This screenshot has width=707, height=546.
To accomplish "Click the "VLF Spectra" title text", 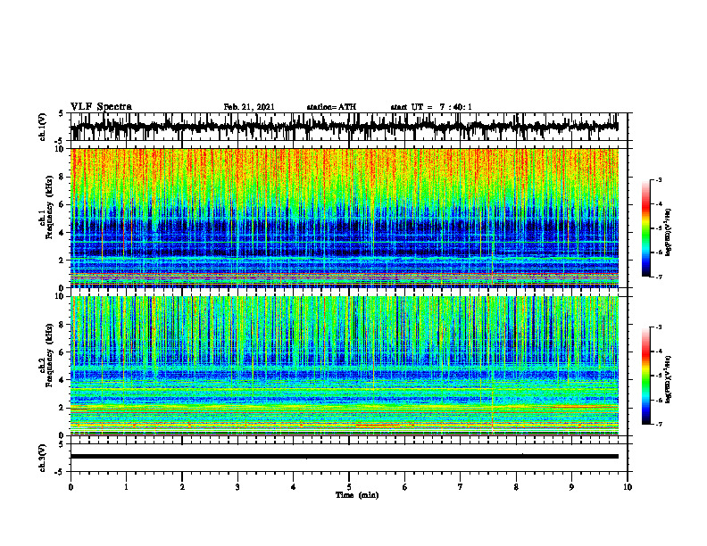I will (x=101, y=107).
